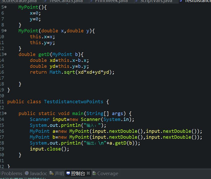Image resolution: width=211 pixels, height=179 pixels.
Task: Collapse the MyPoint(double x,double y) fold
Action: coord(5,31)
